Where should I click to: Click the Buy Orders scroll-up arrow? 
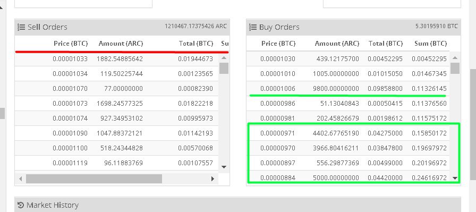[x=455, y=58]
